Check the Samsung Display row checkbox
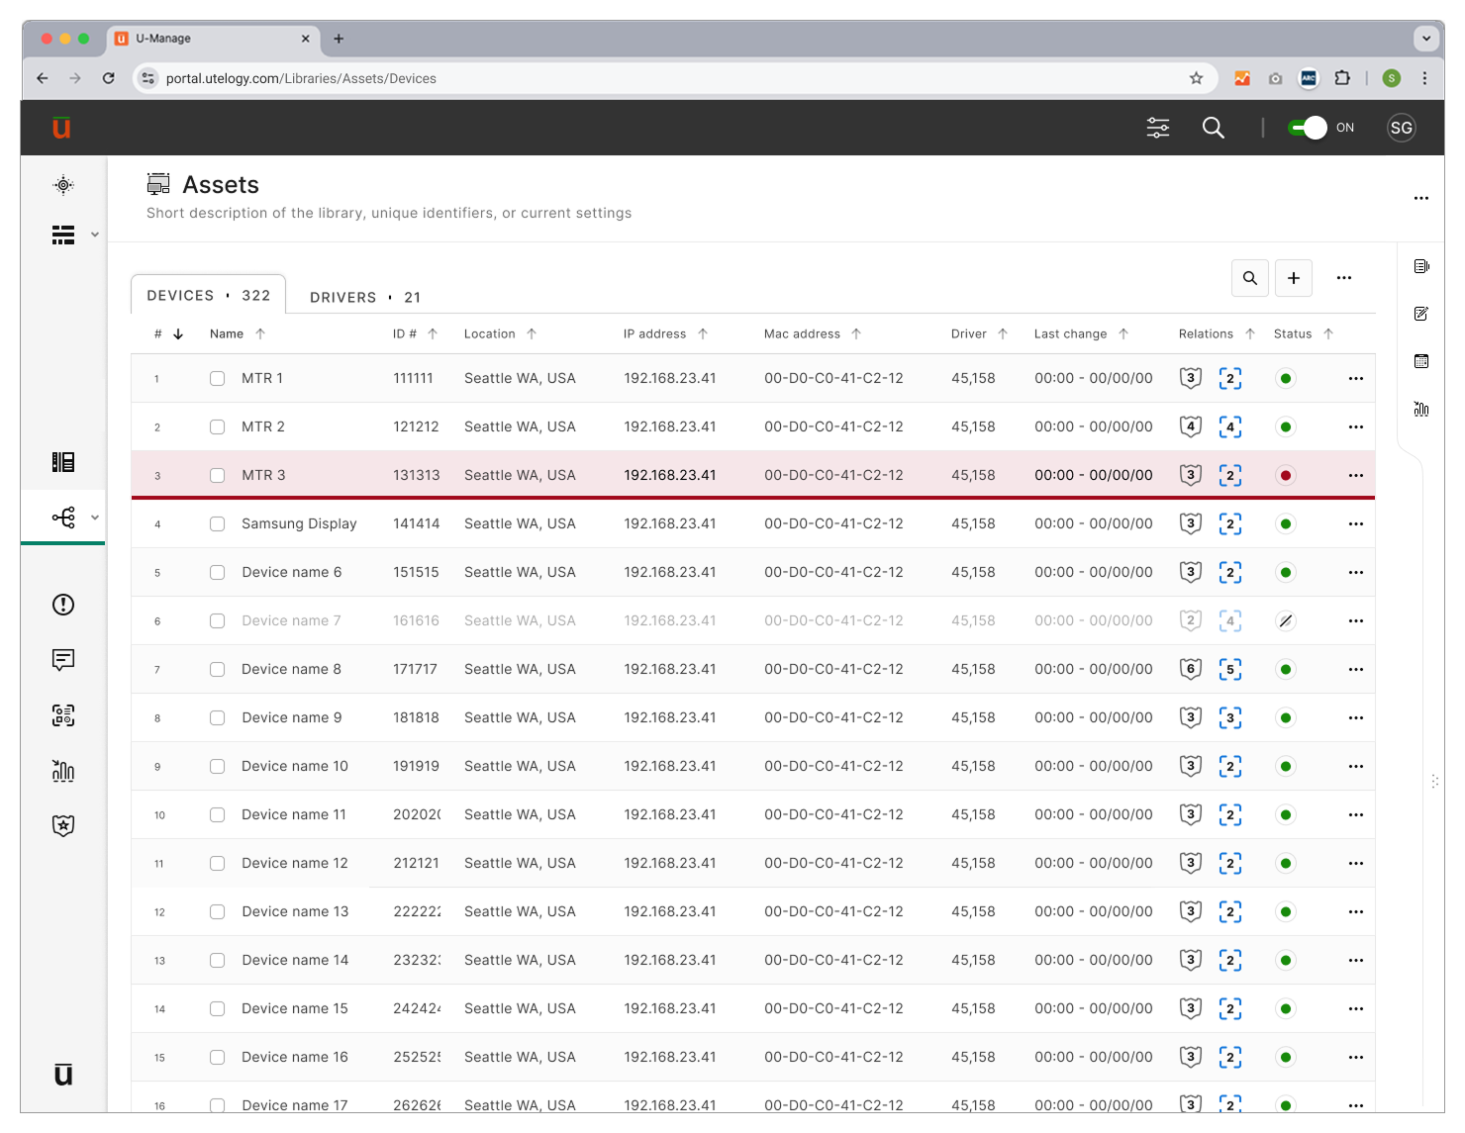Image resolution: width=1465 pixels, height=1133 pixels. point(217,524)
